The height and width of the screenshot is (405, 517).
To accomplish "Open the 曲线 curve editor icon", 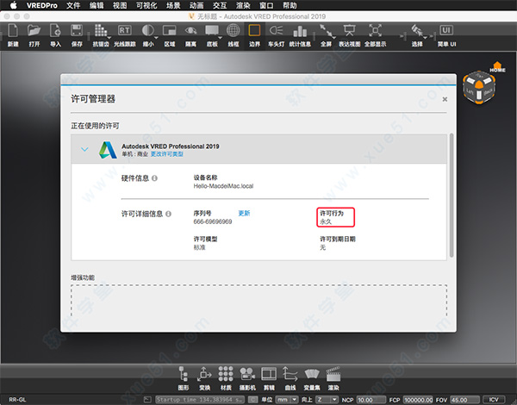I will 290,374.
